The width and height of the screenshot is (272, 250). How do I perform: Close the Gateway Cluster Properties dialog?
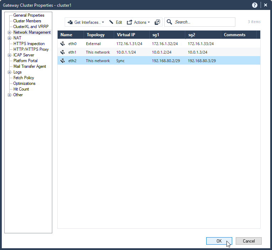265,5
